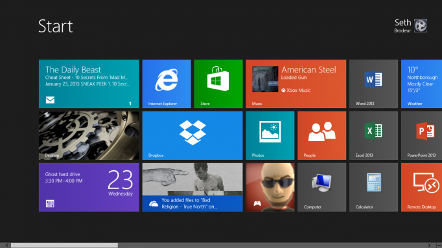Image resolution: width=442 pixels, height=248 pixels.
Task: Open the Photos tile
Action: coord(270,135)
